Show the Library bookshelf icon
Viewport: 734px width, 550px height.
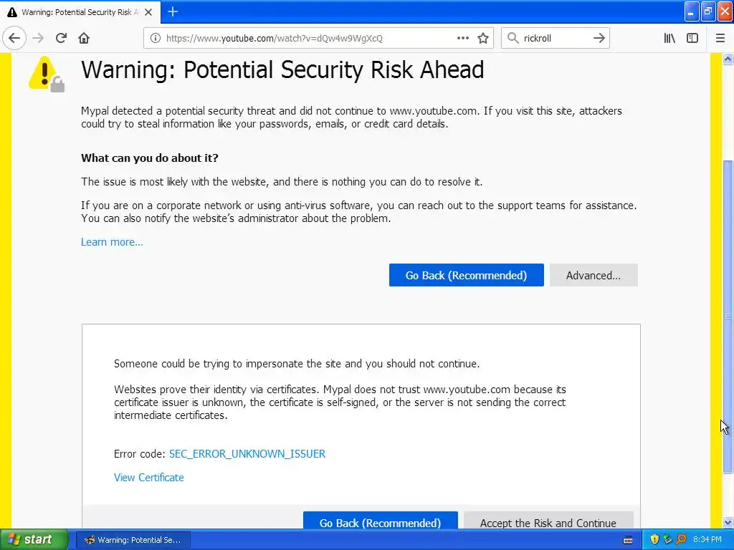pyautogui.click(x=669, y=38)
